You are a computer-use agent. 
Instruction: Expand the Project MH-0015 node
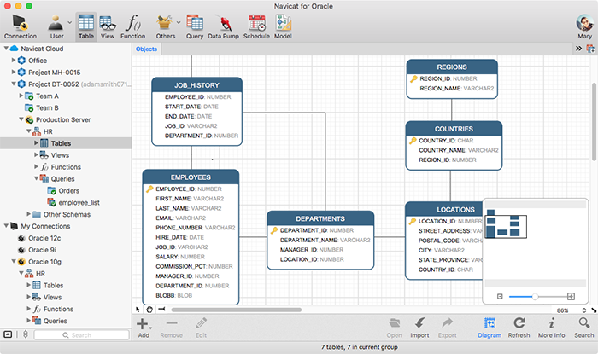(x=14, y=72)
